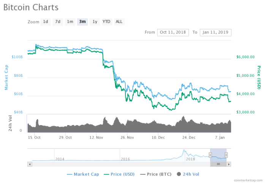Open the coinmarketcap.com credit link
This screenshot has width=266, height=183.
pos(247,180)
